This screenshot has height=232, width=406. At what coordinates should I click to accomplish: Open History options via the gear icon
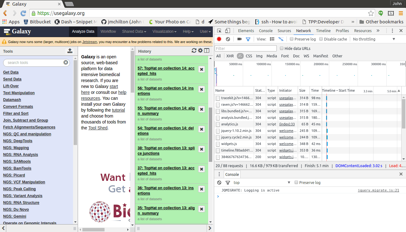coord(200,50)
